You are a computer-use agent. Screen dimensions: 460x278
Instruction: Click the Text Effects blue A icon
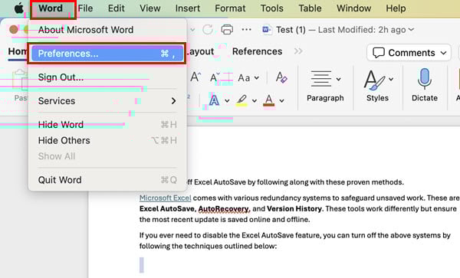214,100
